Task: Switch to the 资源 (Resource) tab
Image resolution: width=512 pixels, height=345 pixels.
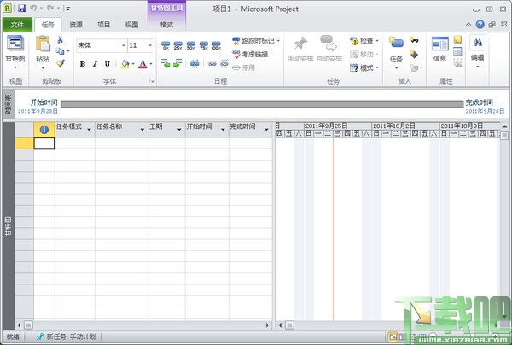Action: (76, 25)
